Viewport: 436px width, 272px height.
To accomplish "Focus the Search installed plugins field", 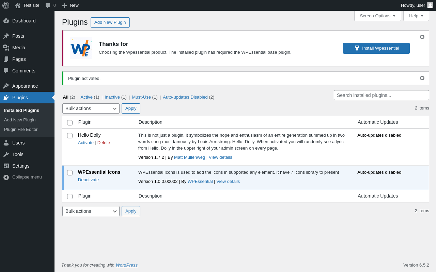I will coord(381,95).
